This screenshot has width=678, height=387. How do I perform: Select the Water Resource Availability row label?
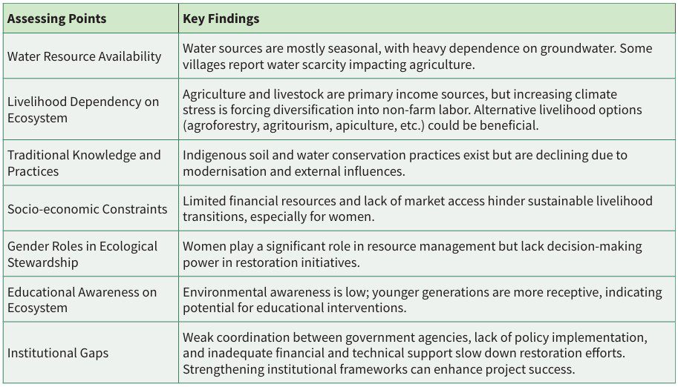coord(84,56)
